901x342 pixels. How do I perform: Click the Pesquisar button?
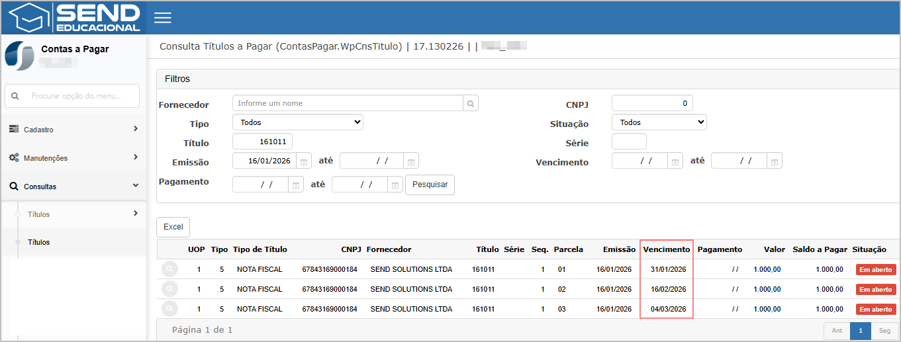pyautogui.click(x=430, y=185)
